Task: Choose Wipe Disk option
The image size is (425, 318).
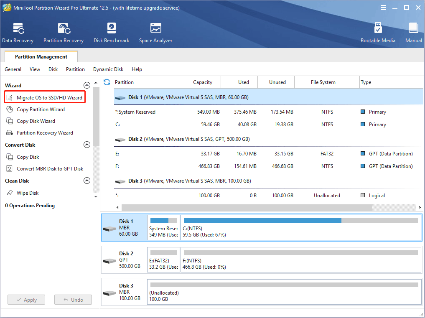Action: pyautogui.click(x=28, y=193)
